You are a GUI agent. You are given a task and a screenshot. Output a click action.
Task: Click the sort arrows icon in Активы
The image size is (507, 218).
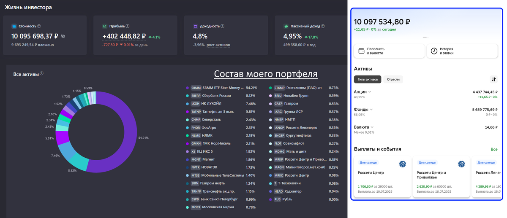click(493, 79)
